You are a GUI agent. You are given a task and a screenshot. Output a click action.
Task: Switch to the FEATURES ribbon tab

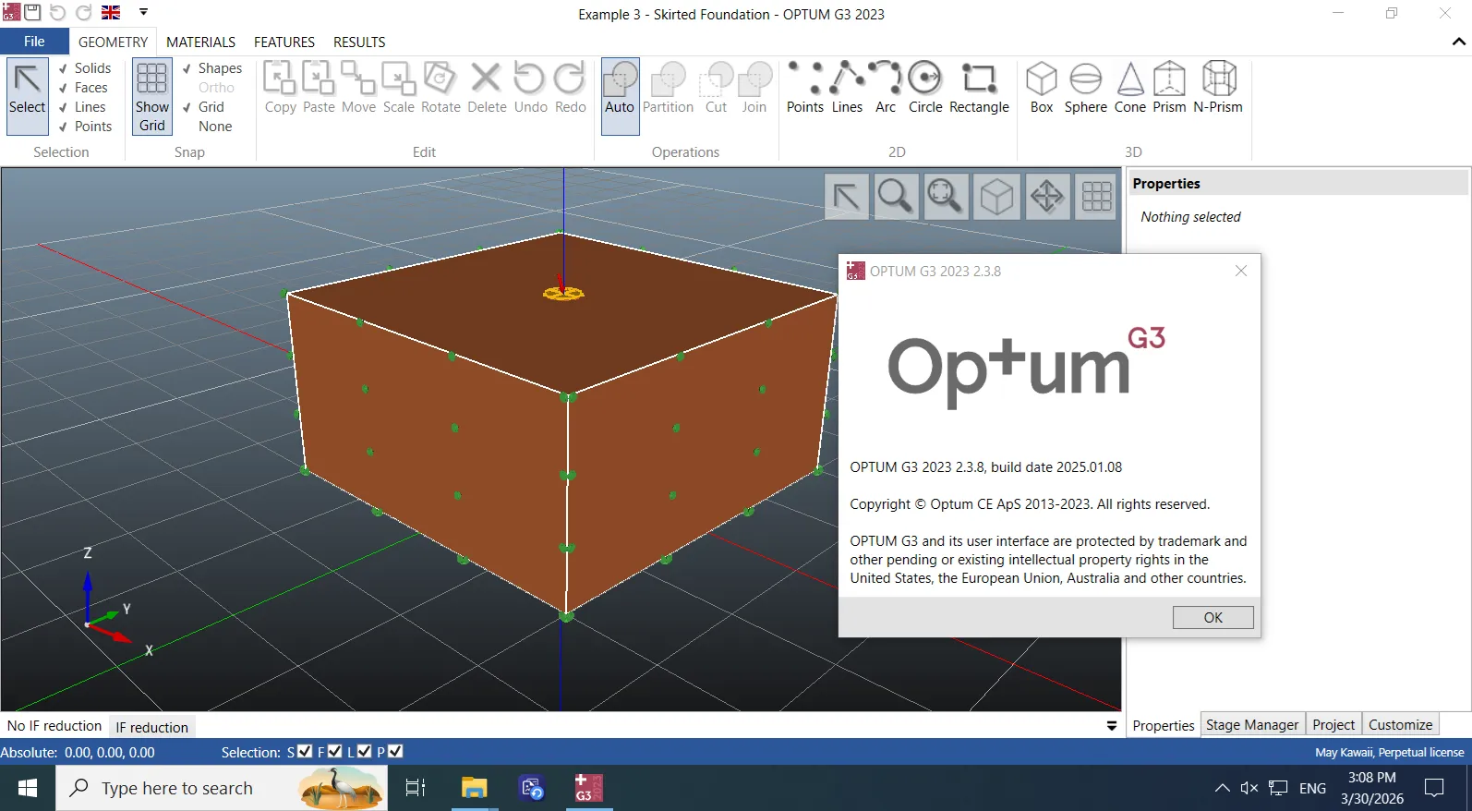284,42
